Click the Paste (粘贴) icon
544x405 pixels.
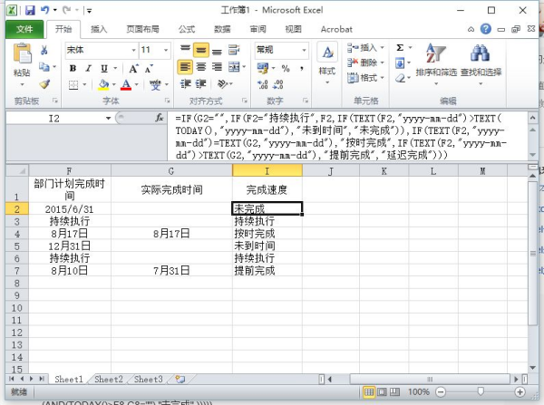(21, 56)
